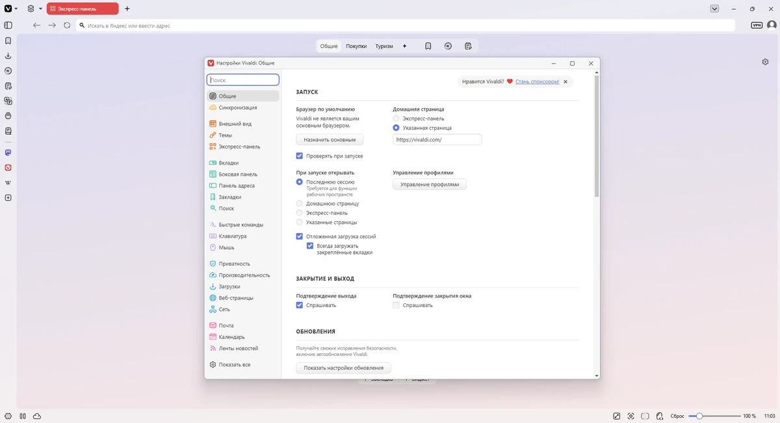
Task: Open the Translate side panel icon
Action: click(x=8, y=101)
